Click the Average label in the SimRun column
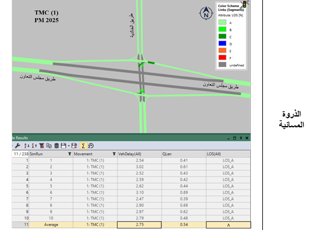Image resolution: width=319 pixels, height=230 pixels. pos(51,225)
